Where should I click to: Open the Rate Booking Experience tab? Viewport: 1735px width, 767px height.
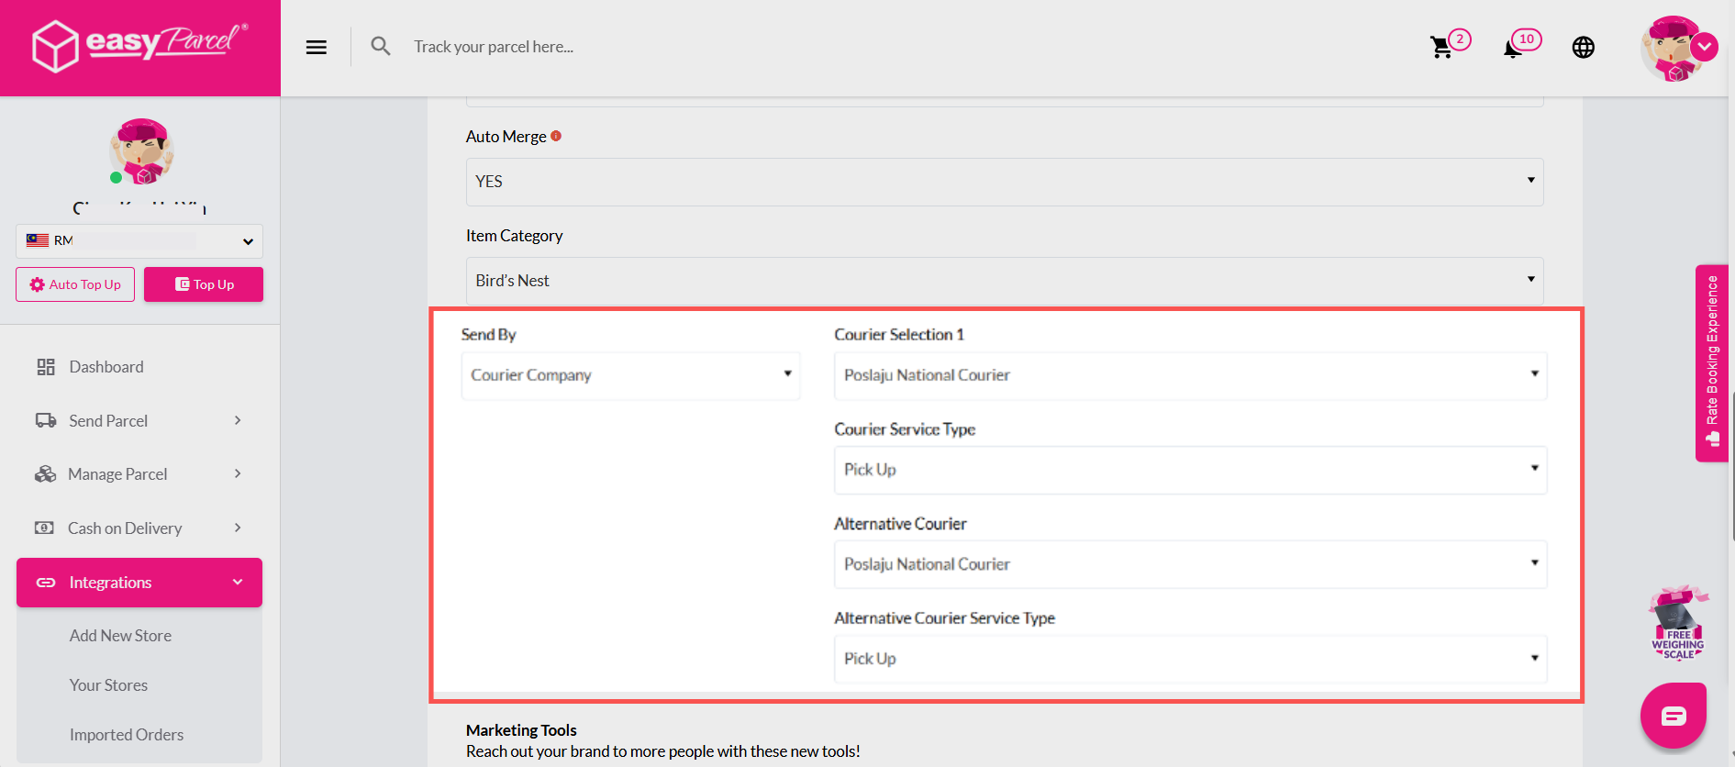pyautogui.click(x=1712, y=363)
